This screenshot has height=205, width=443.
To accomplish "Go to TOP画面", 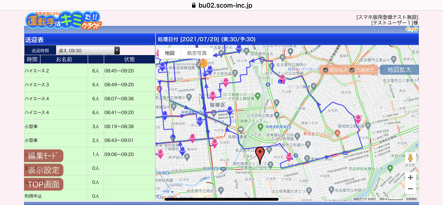I will coord(44,184).
